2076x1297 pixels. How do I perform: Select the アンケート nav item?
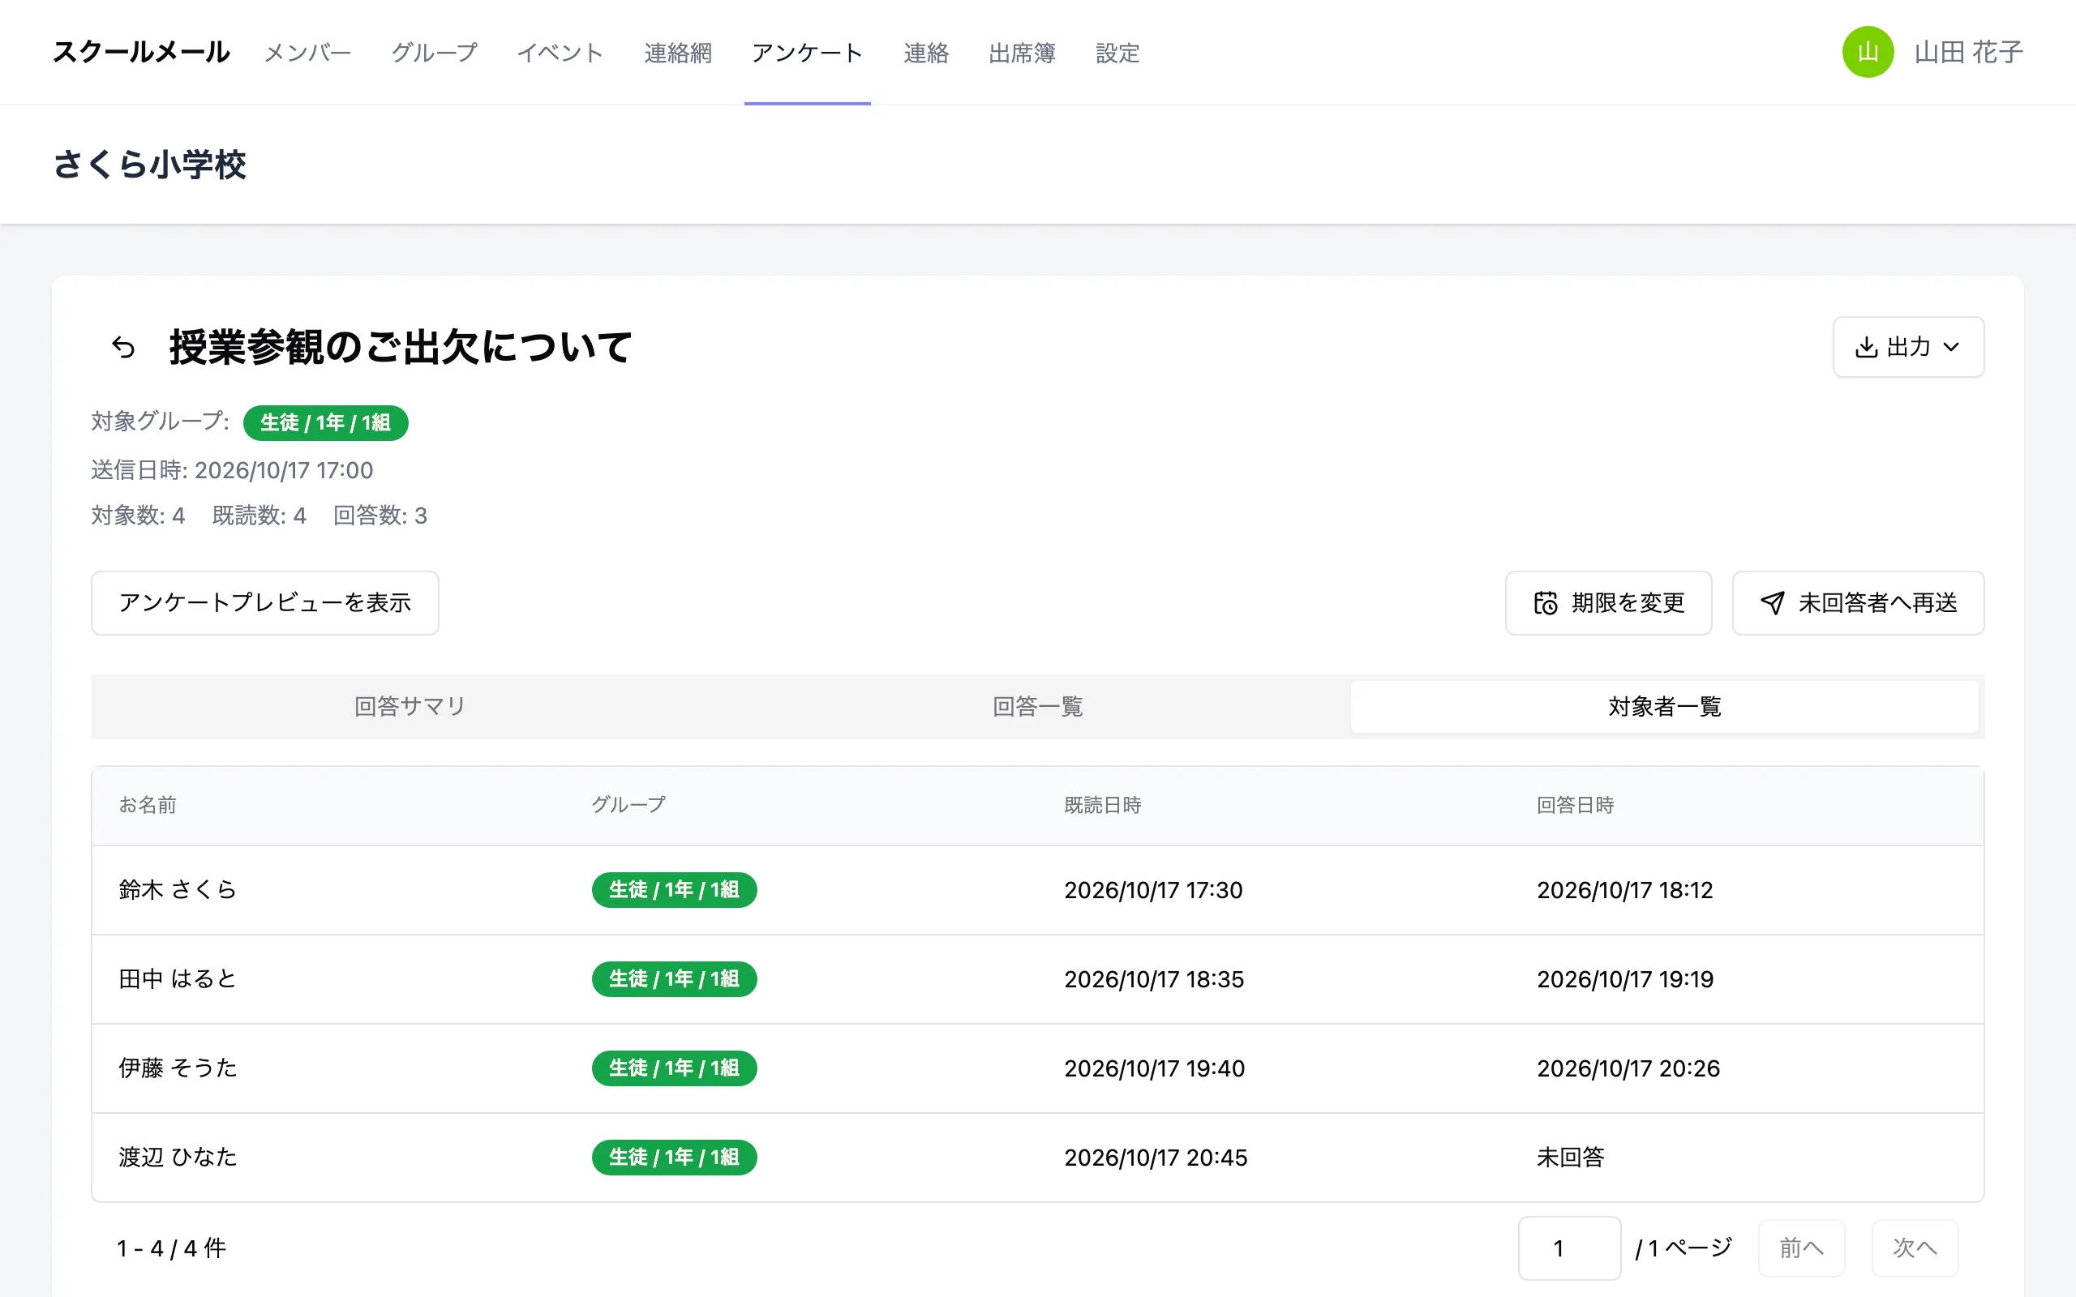807,54
